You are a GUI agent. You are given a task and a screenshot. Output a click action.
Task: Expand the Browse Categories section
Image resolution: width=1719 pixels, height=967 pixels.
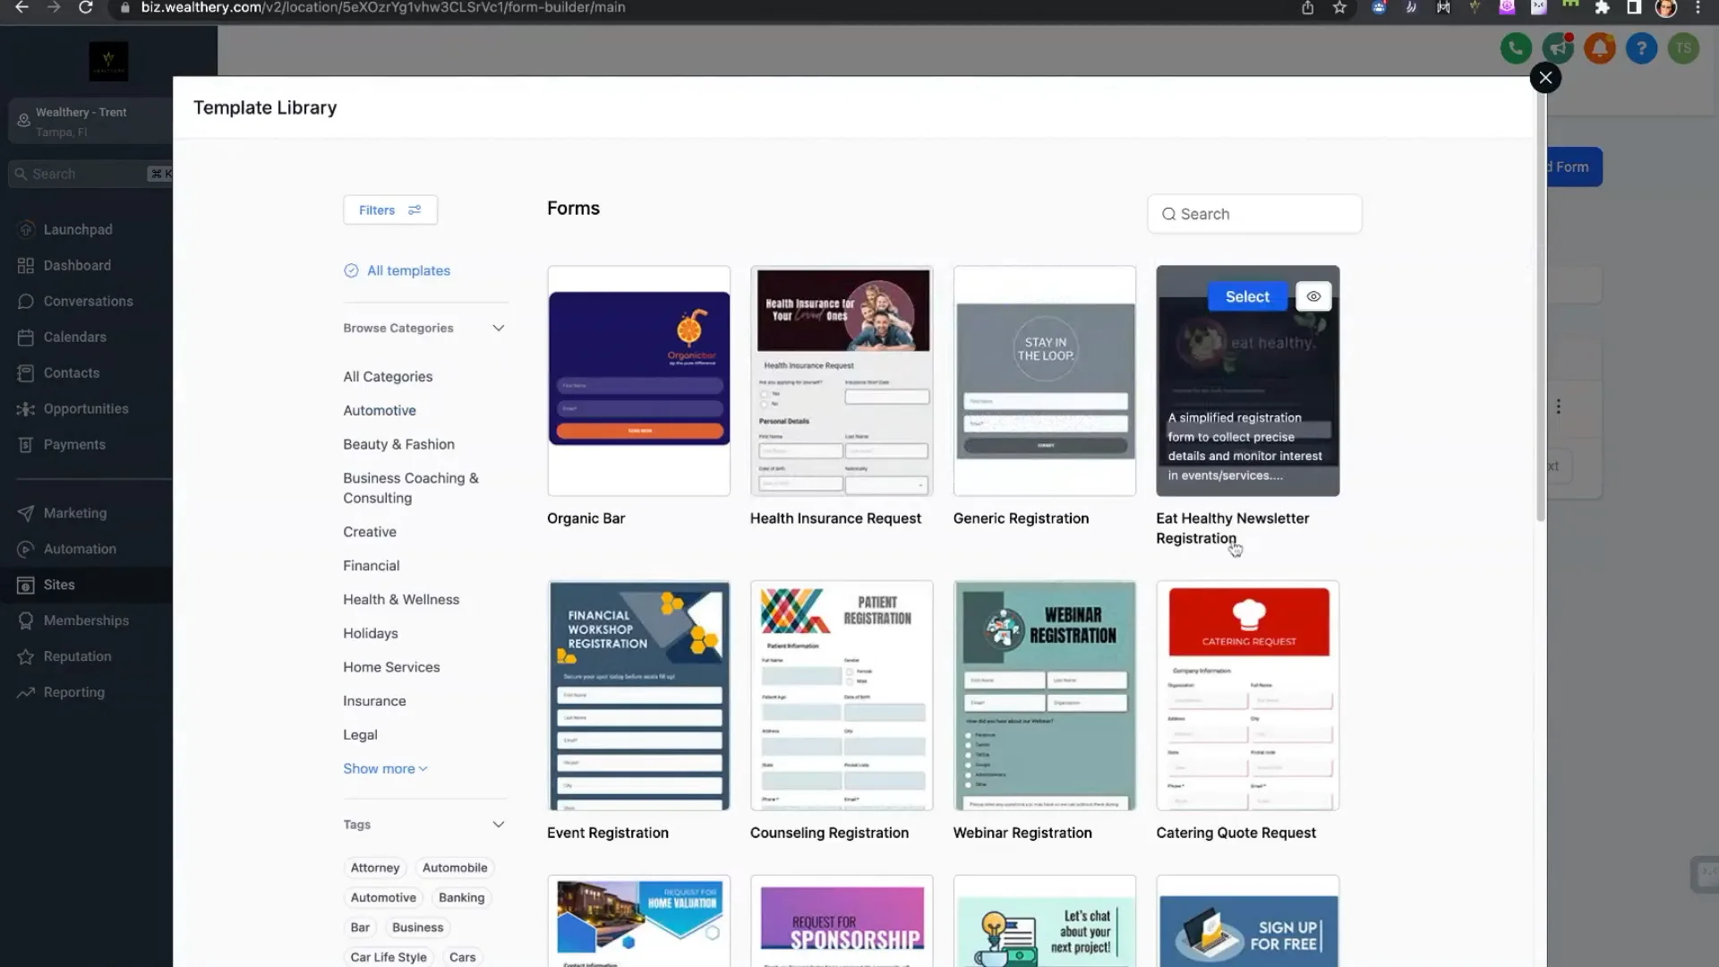coord(498,328)
